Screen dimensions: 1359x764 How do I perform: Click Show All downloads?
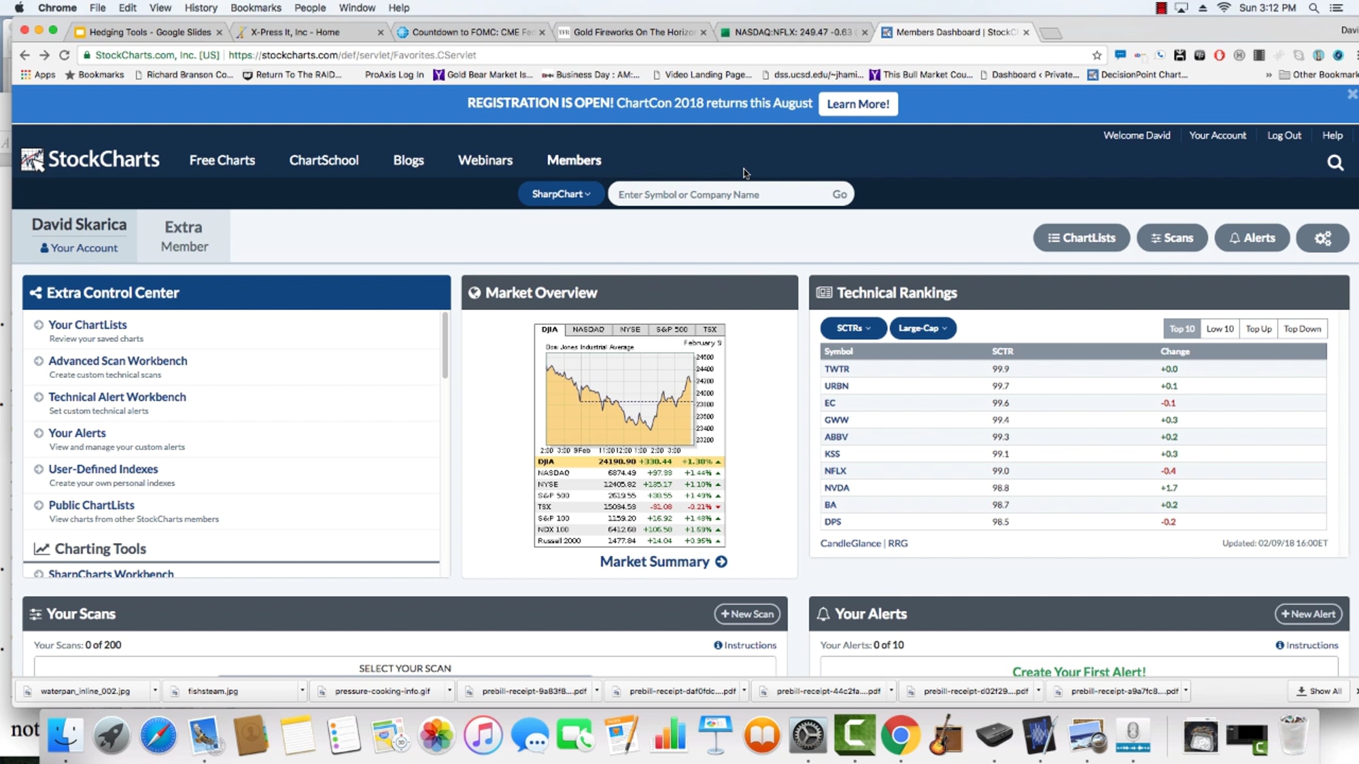1319,691
